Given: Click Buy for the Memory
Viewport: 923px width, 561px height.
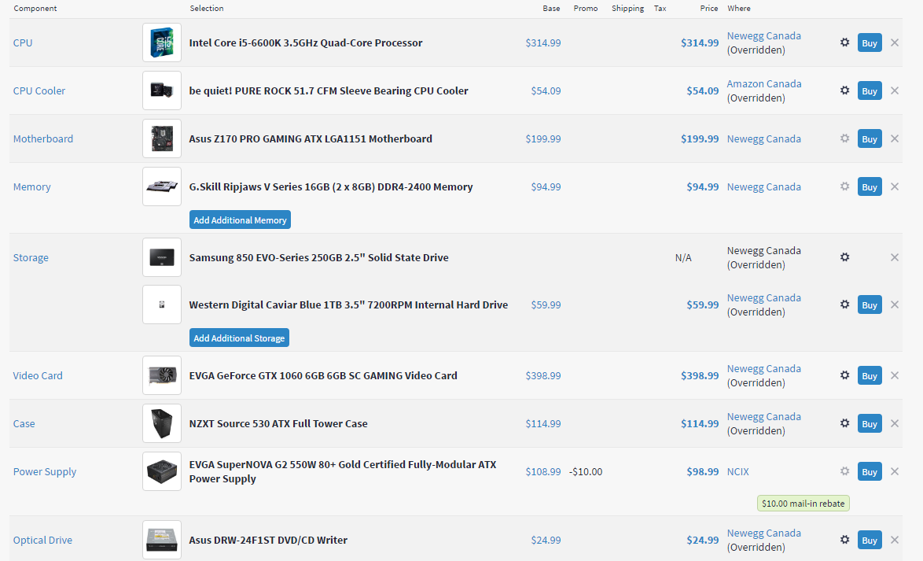Looking at the screenshot, I should [x=870, y=186].
